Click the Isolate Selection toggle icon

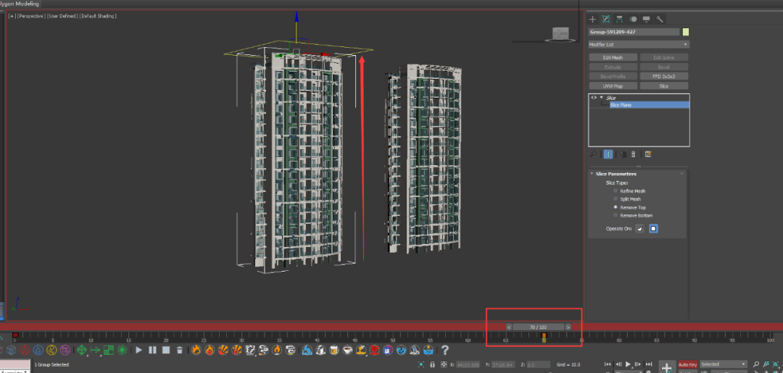coord(420,364)
